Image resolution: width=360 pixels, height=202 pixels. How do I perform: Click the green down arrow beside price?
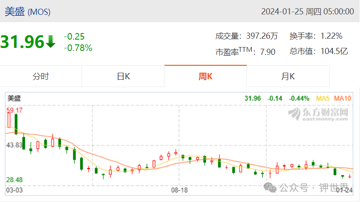click(50, 42)
